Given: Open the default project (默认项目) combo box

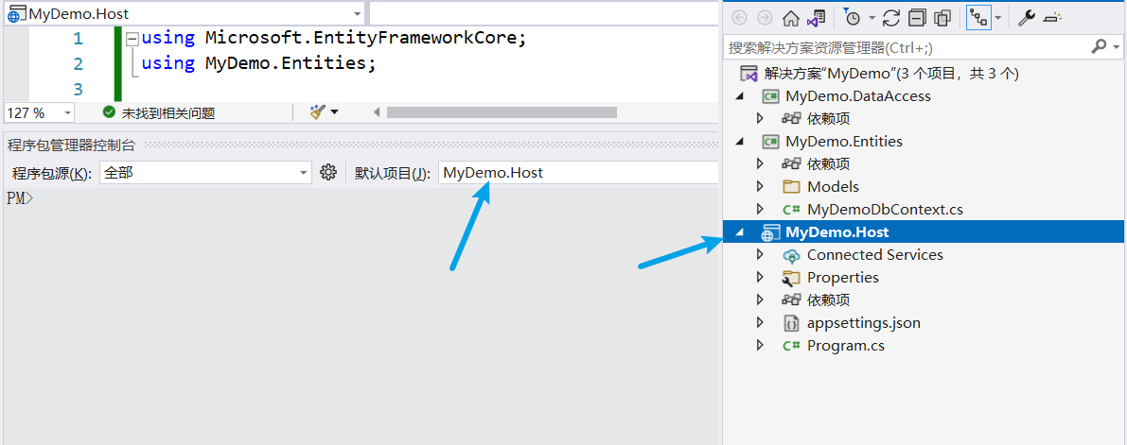Looking at the screenshot, I should tap(578, 172).
